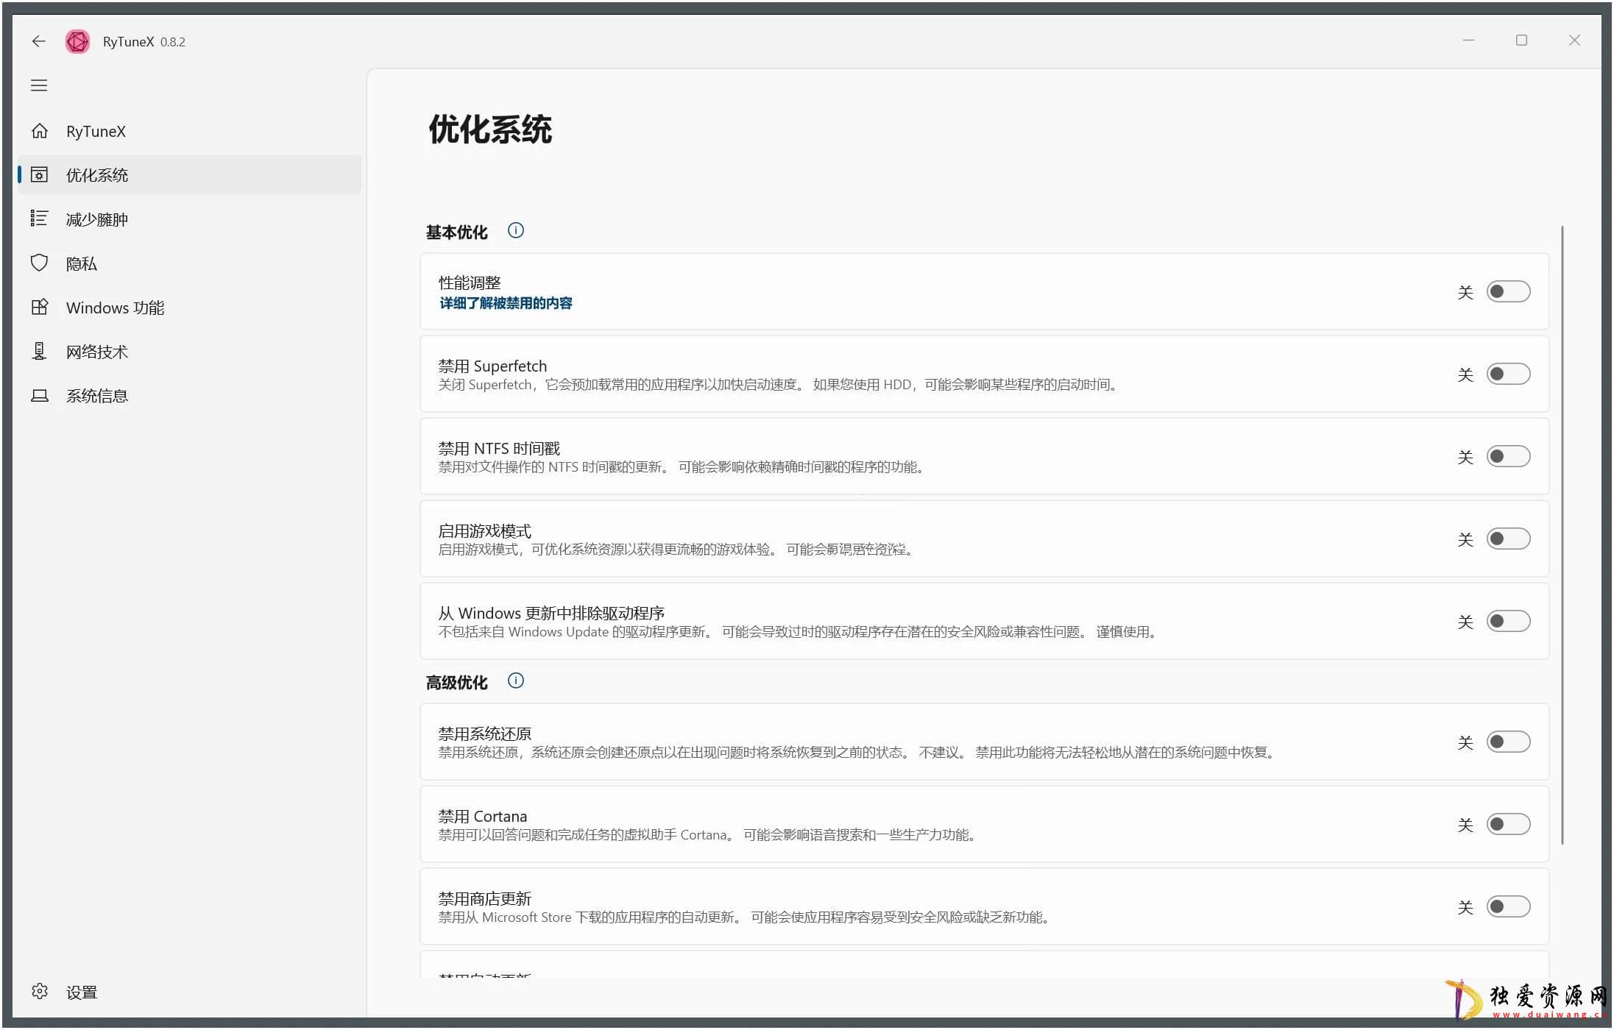Open Windows 功能 page
1614x1030 pixels.
point(190,307)
